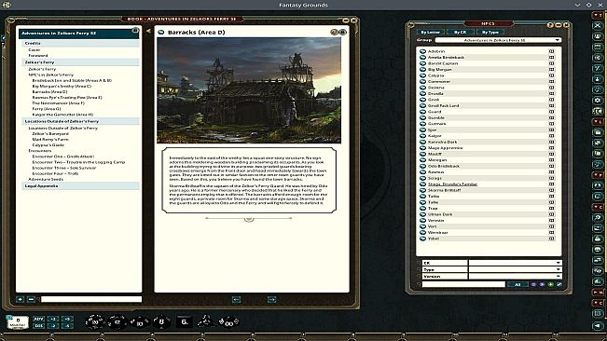Select the Mastiff NPC entry
Viewport: 607px width, 341px height.
click(435, 154)
